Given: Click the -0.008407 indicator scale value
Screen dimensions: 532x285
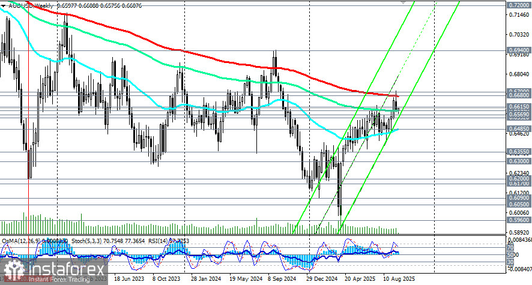Looking at the screenshot, I should (519, 269).
